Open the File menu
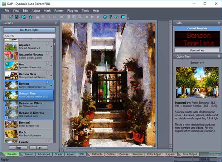222x162 pixels. coord(7,11)
